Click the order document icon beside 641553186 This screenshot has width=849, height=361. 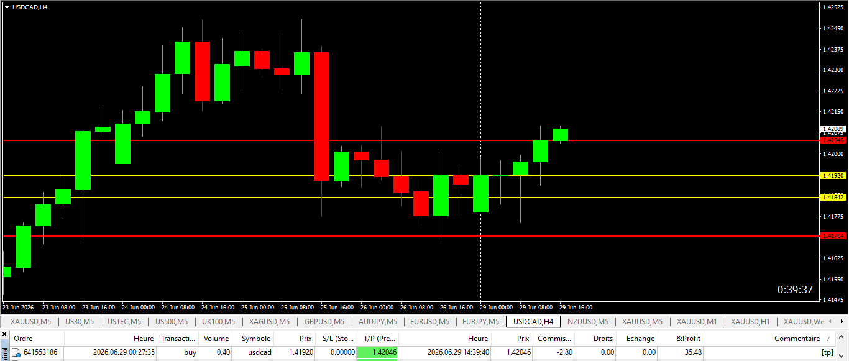coord(16,352)
